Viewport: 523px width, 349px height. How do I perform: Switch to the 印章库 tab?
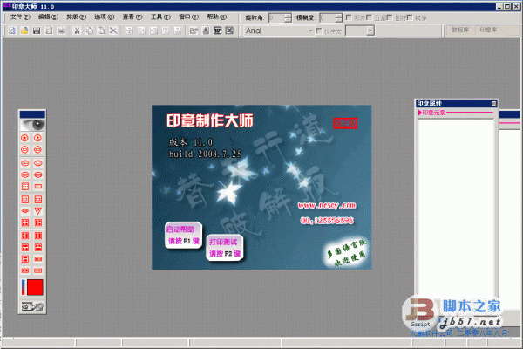tap(488, 30)
